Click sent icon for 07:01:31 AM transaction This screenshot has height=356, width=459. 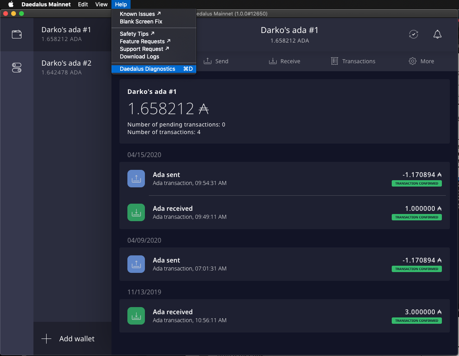[136, 264]
